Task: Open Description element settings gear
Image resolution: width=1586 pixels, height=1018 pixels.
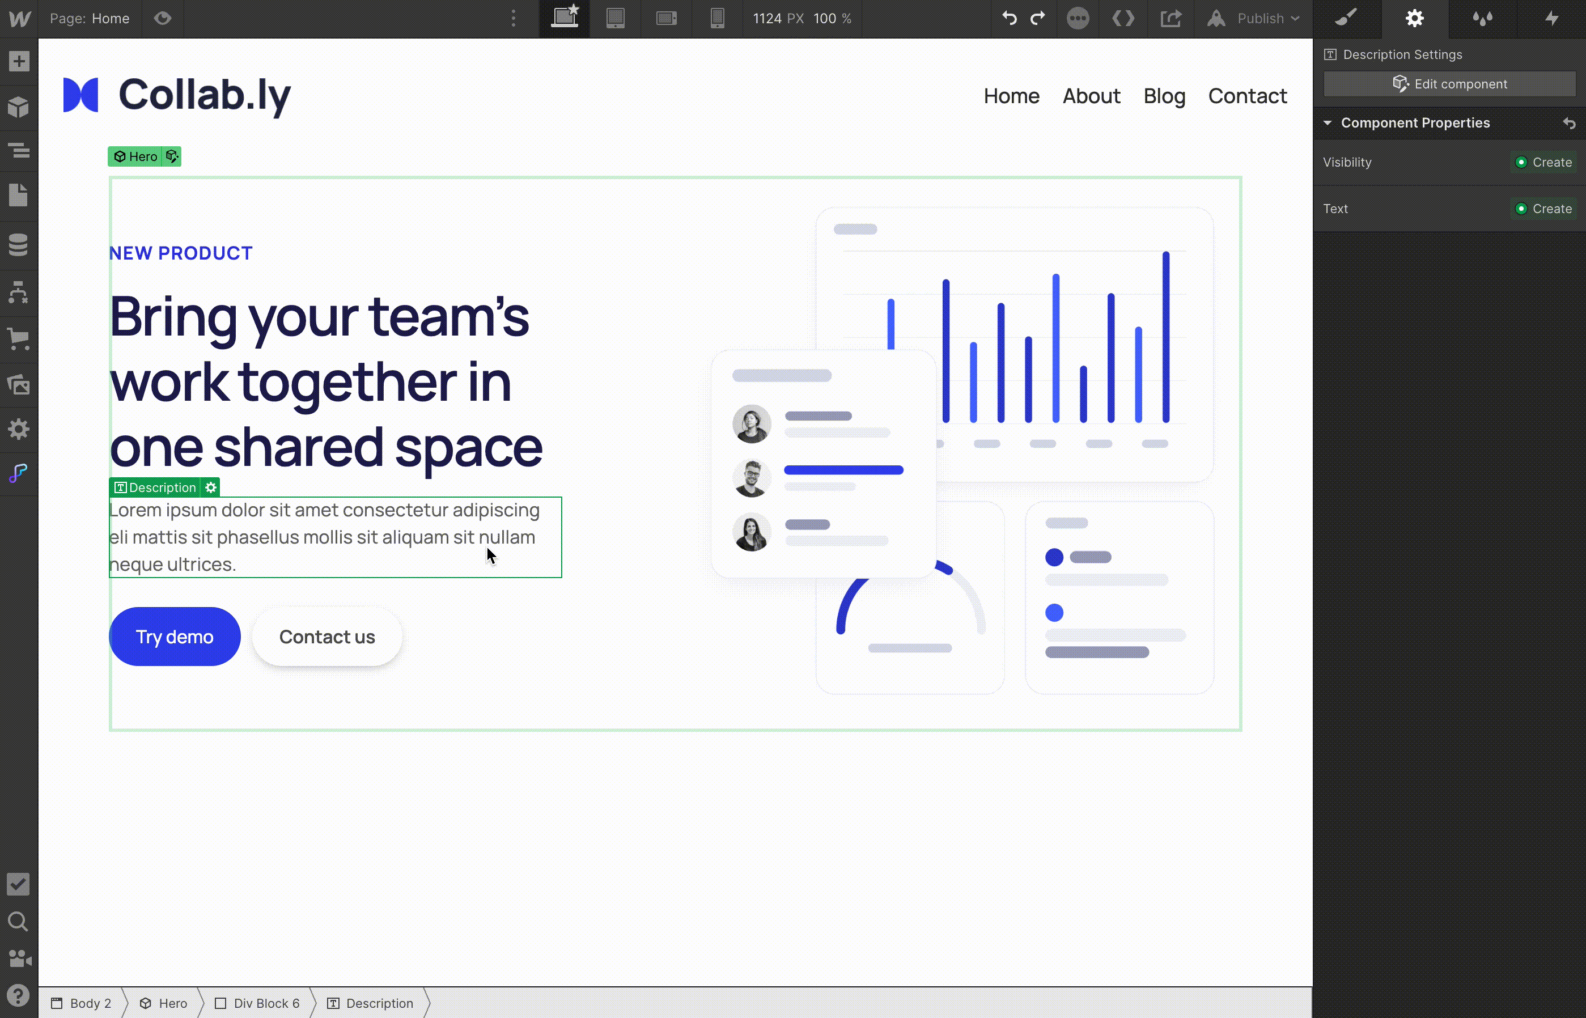Action: [x=211, y=487]
